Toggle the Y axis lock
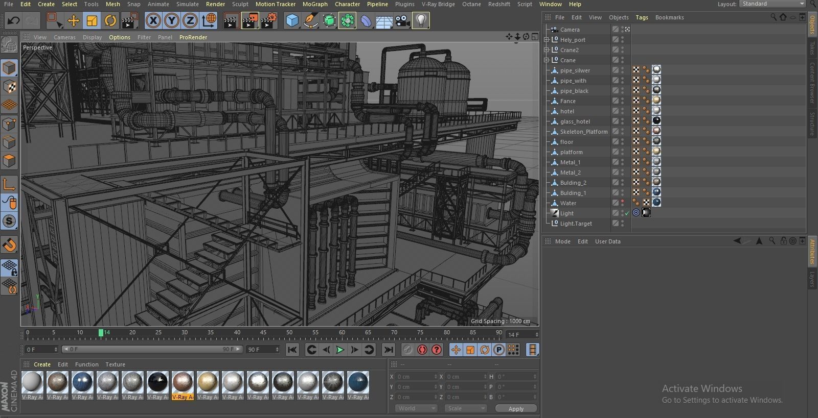The image size is (818, 418). click(x=172, y=21)
